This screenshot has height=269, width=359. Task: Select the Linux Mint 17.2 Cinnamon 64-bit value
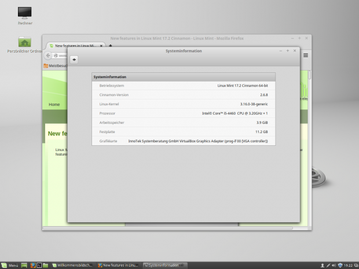click(x=243, y=86)
